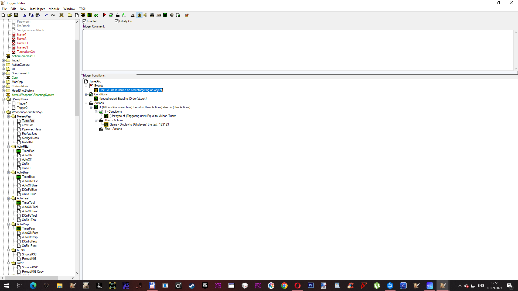This screenshot has width=518, height=291.
Task: Click New Action clapperboard icon
Action: (118, 15)
